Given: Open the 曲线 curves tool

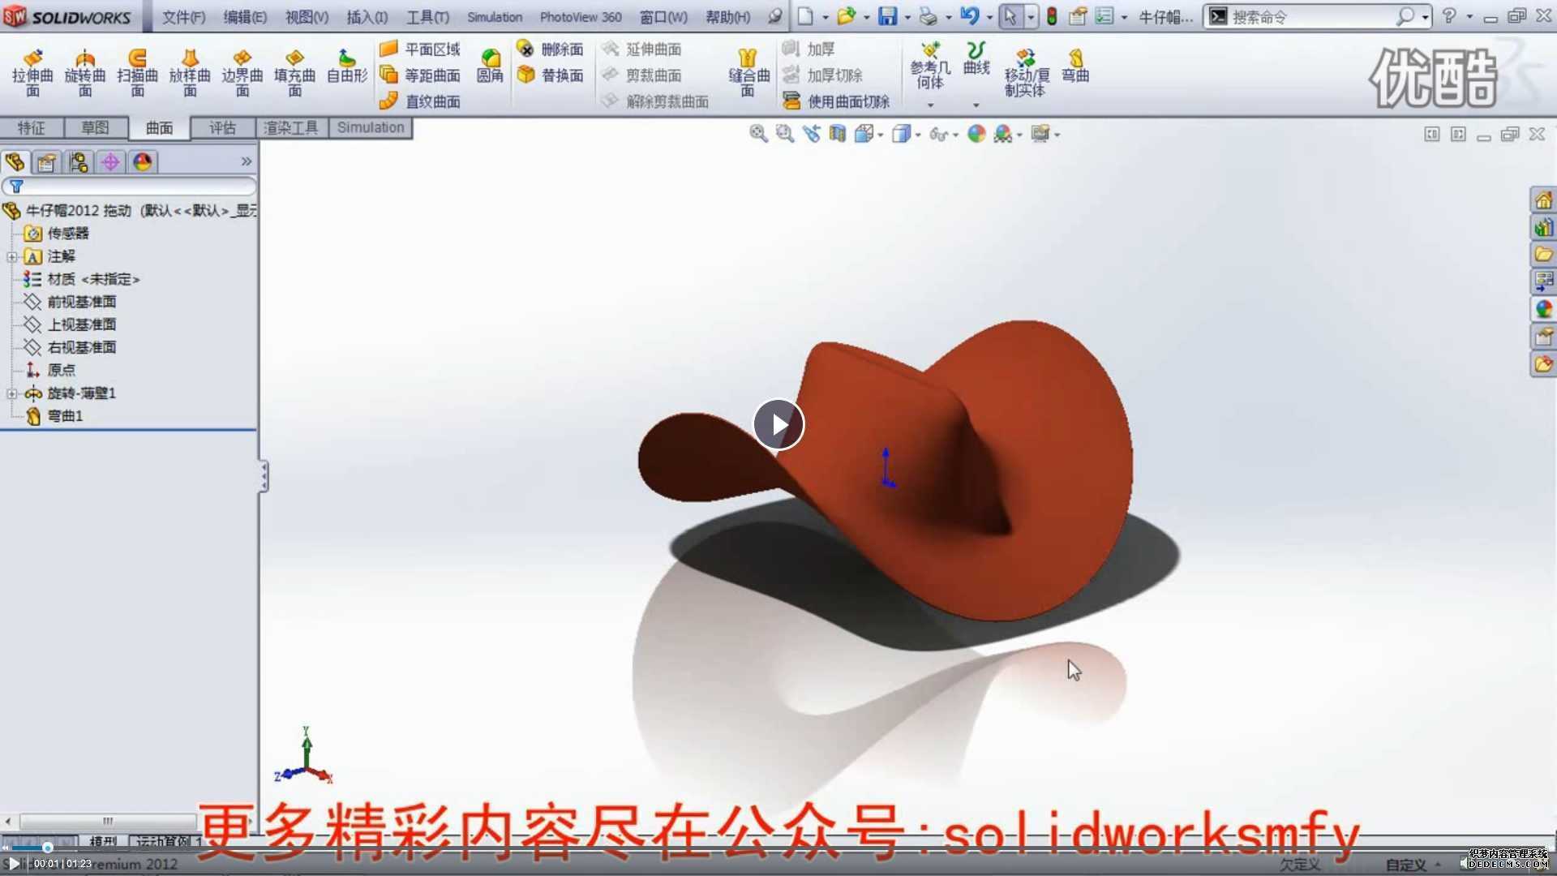Looking at the screenshot, I should tap(976, 58).
